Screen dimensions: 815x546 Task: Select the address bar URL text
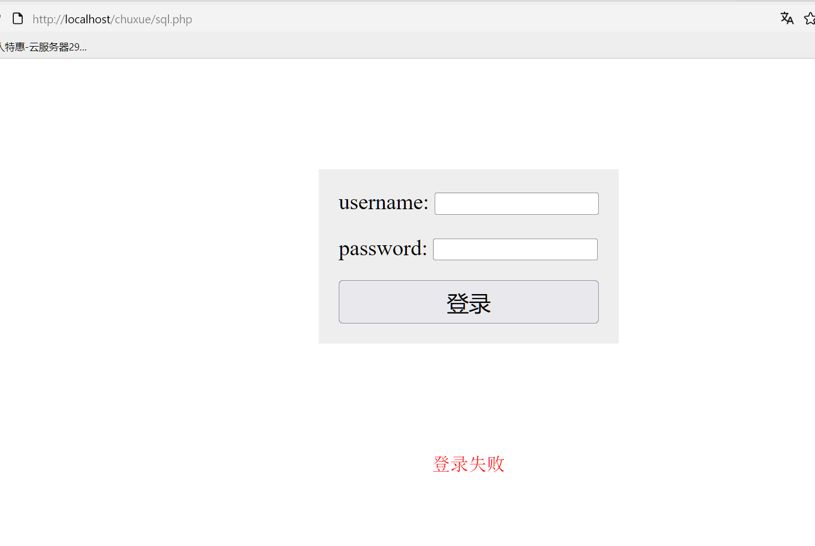tap(112, 19)
